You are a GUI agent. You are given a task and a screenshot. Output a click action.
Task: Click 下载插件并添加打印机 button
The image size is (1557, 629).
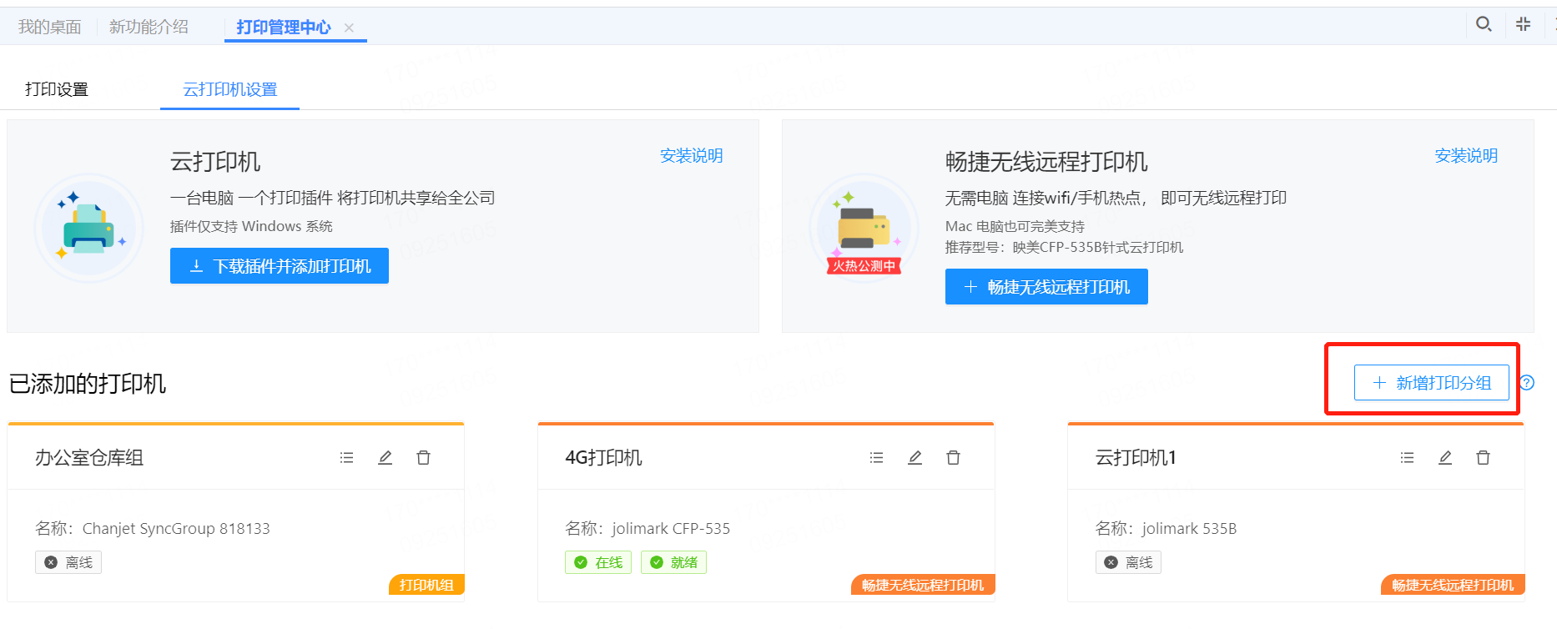[280, 266]
